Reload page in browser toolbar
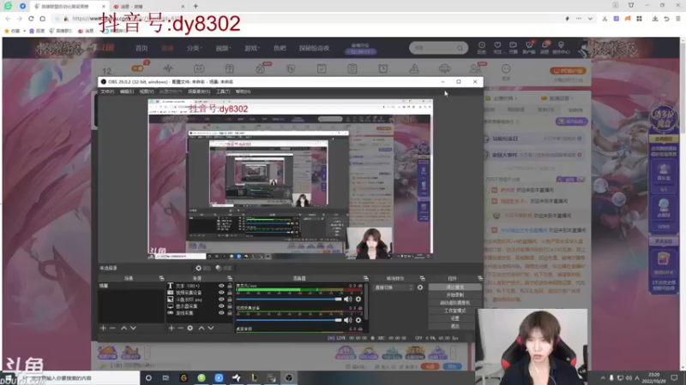686x385 pixels. point(31,19)
